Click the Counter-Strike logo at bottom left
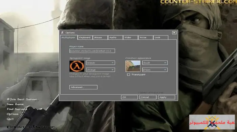This screenshot has width=237, height=132. (31, 127)
